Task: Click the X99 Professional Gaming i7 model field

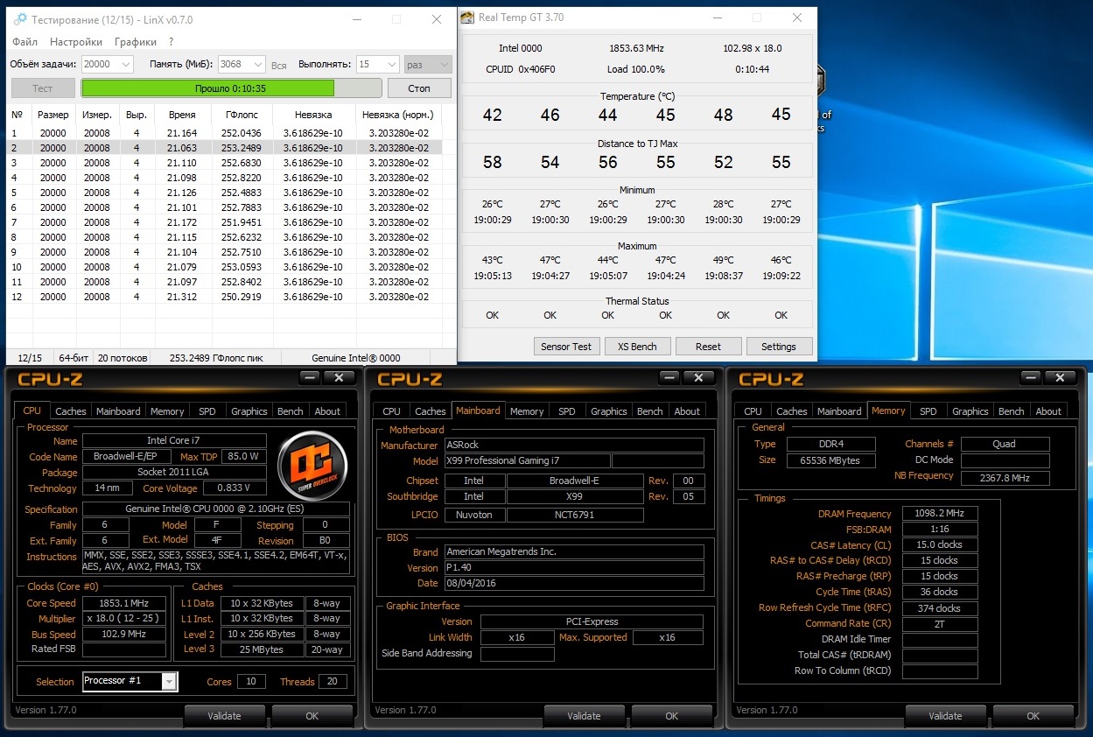Action: coord(528,460)
